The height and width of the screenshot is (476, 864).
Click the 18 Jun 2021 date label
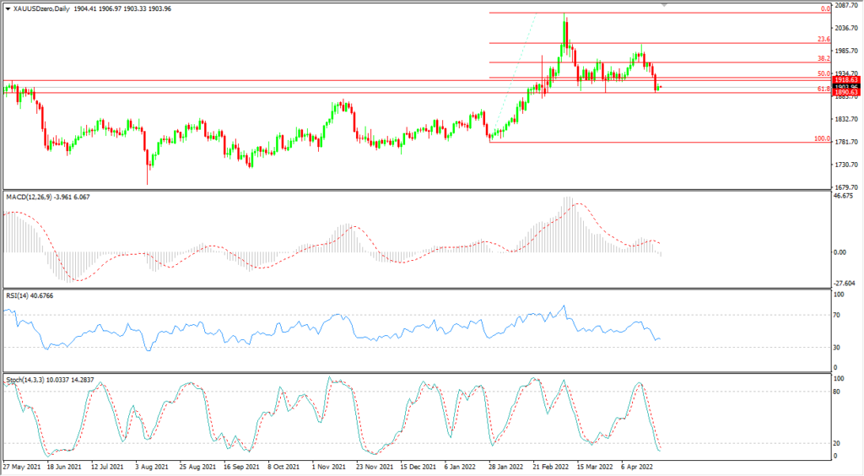click(64, 467)
